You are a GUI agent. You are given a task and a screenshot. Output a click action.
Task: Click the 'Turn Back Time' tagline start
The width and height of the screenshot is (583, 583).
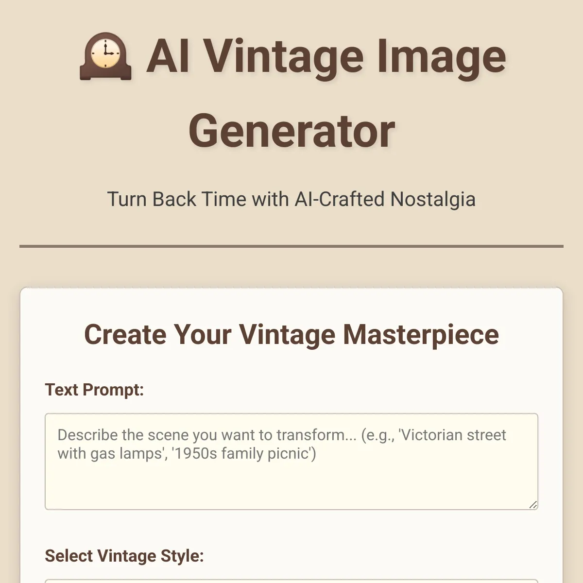tap(176, 200)
